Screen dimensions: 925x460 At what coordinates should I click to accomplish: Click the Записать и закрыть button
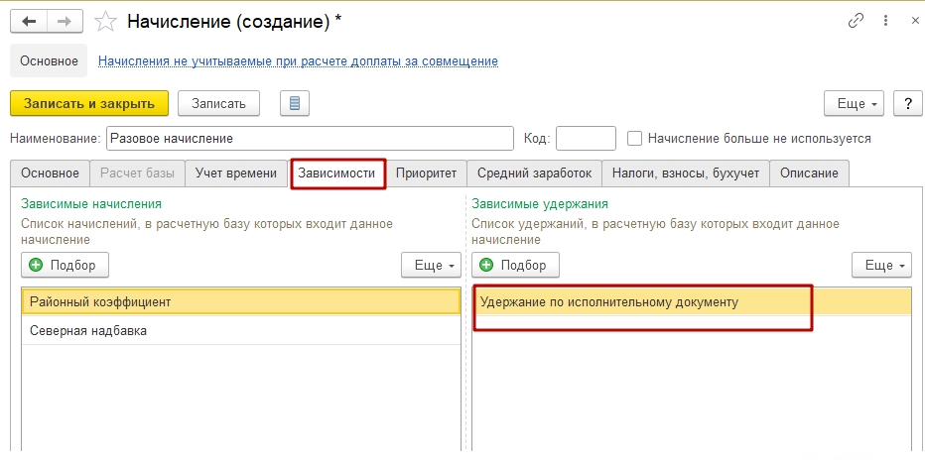click(89, 104)
